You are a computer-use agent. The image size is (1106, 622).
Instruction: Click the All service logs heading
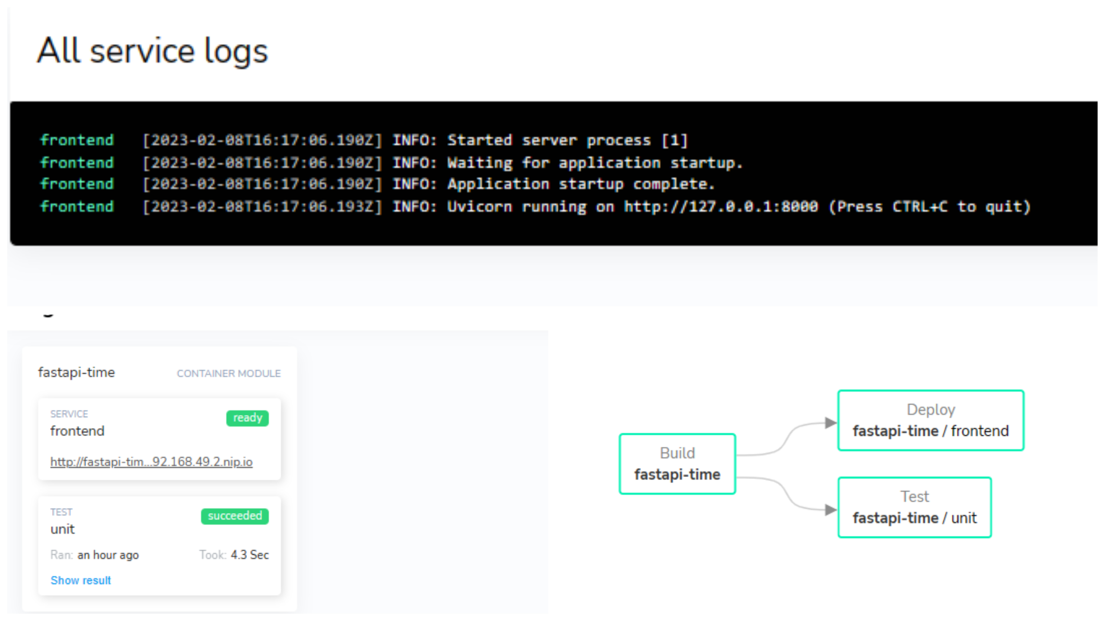[x=153, y=51]
